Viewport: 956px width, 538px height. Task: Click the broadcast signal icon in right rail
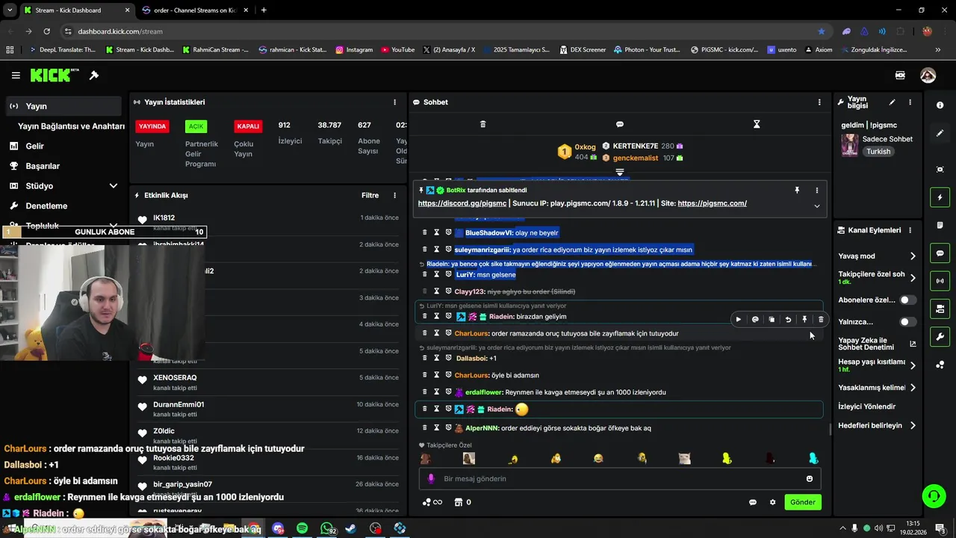(940, 281)
